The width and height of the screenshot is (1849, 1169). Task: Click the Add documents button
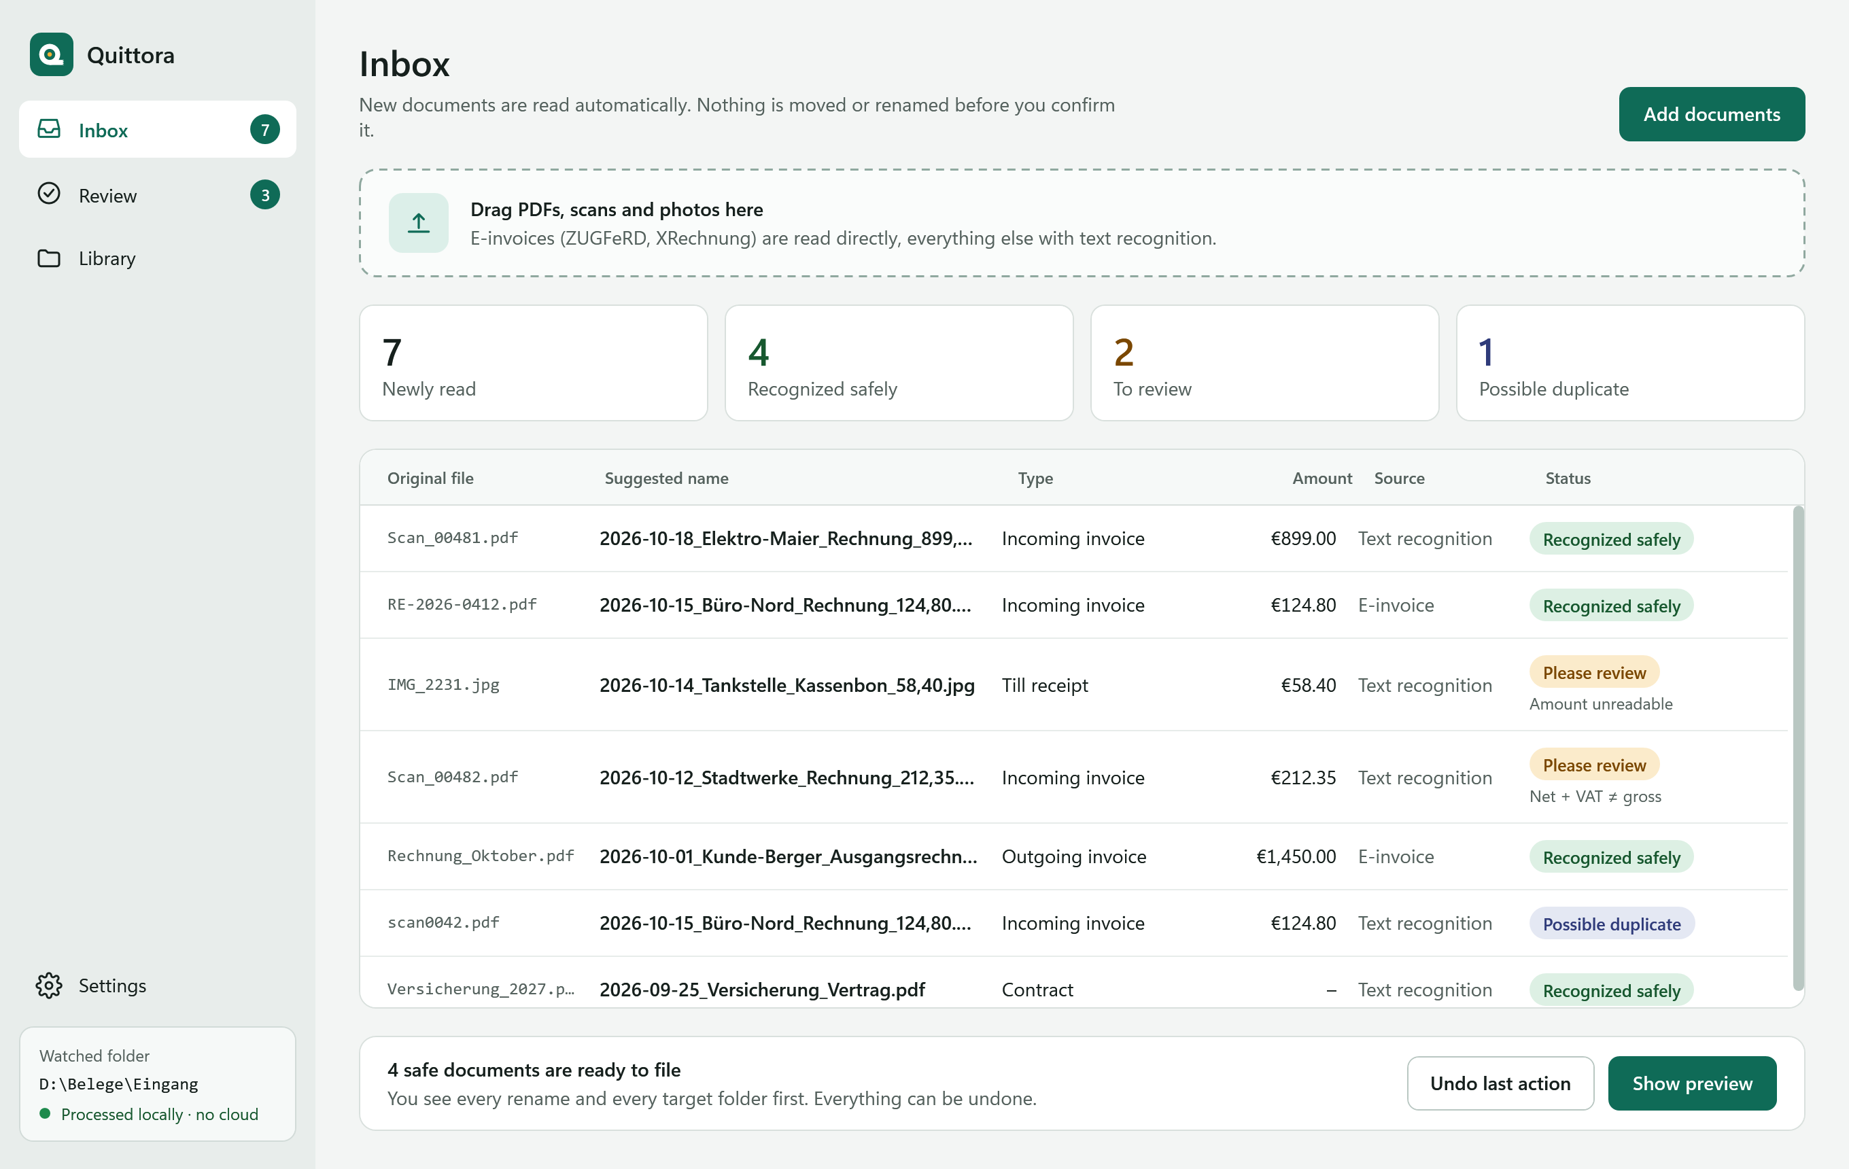coord(1712,114)
